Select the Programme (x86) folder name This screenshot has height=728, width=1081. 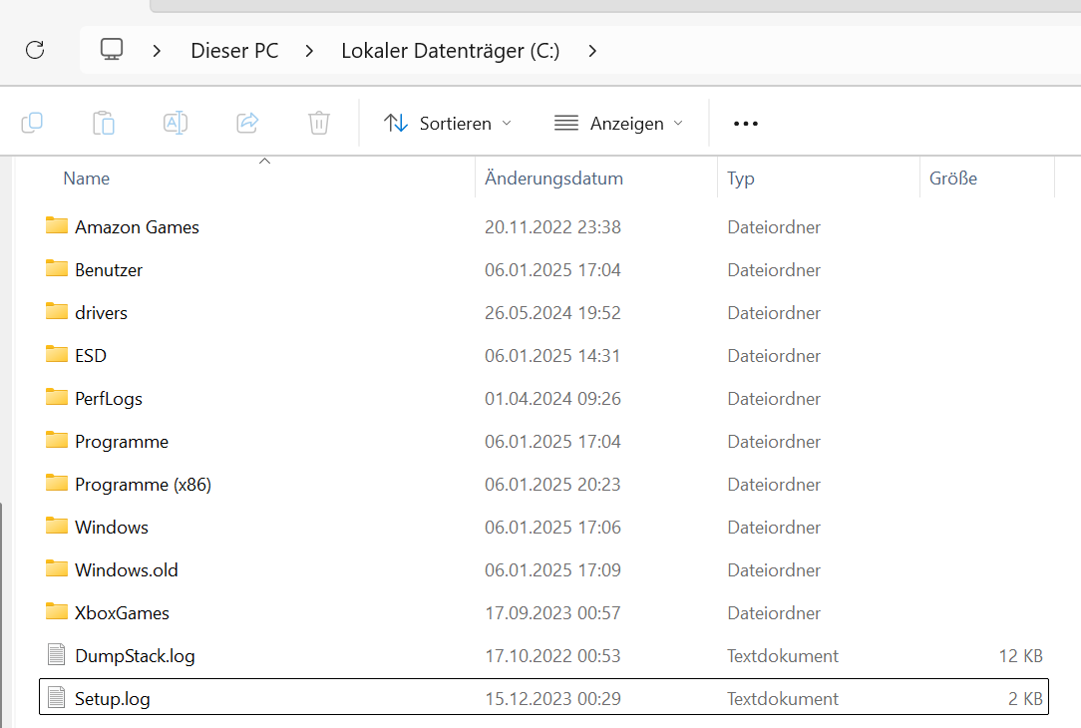(143, 484)
